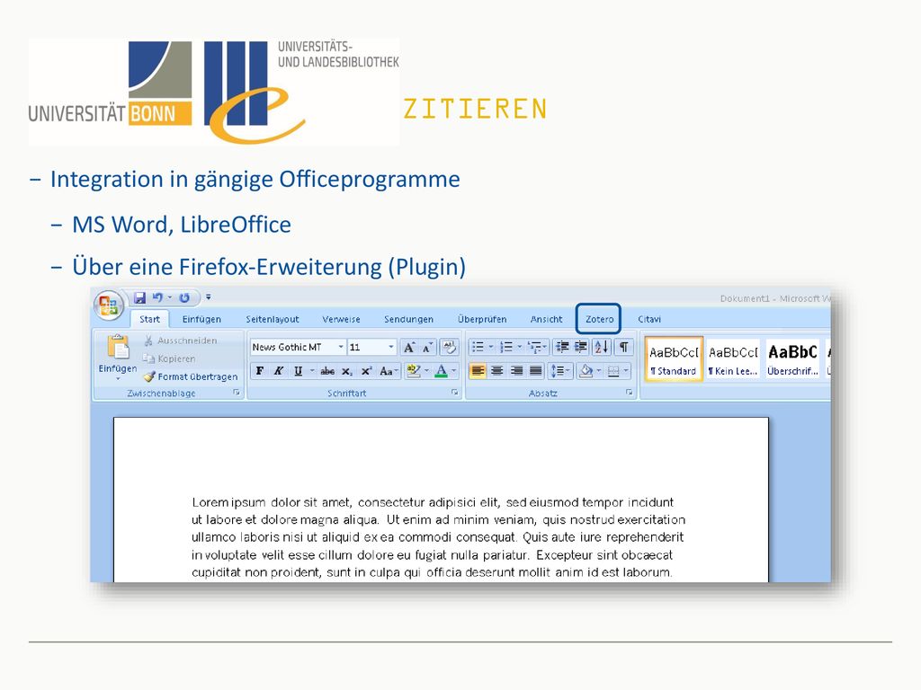Toggle strikethrough abc formatting
This screenshot has height=690, width=921.
click(x=327, y=371)
